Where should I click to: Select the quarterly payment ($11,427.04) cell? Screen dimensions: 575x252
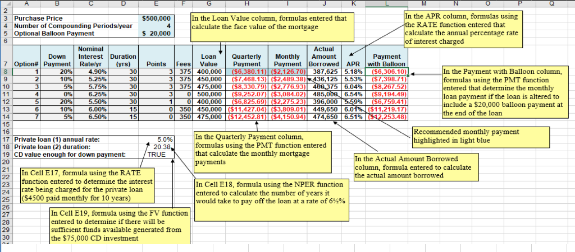(248, 109)
